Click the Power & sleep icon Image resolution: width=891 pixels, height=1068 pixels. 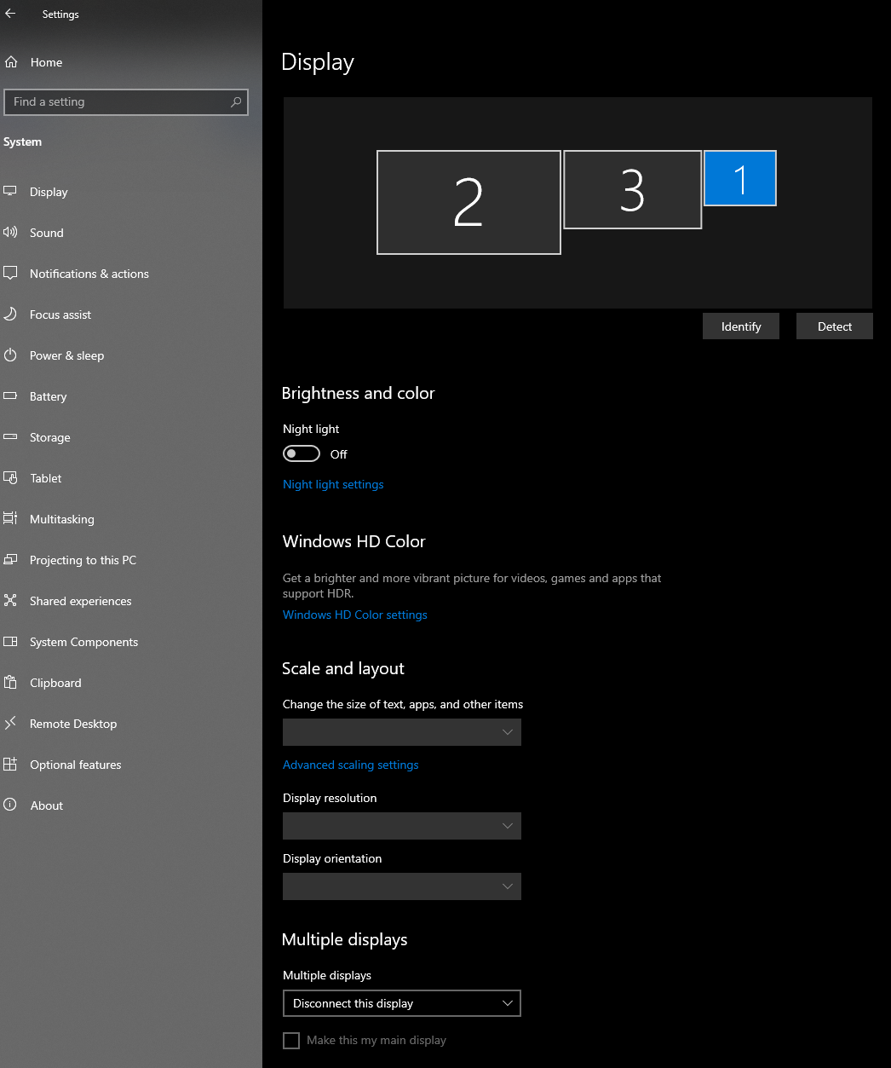[10, 355]
